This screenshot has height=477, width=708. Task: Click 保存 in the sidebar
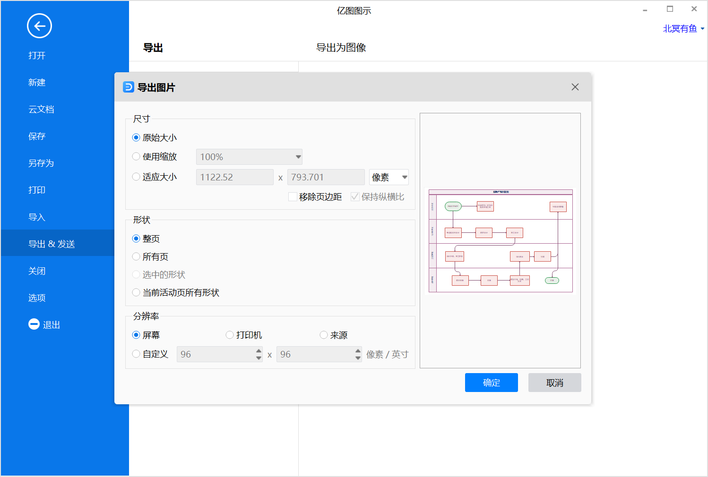click(37, 136)
